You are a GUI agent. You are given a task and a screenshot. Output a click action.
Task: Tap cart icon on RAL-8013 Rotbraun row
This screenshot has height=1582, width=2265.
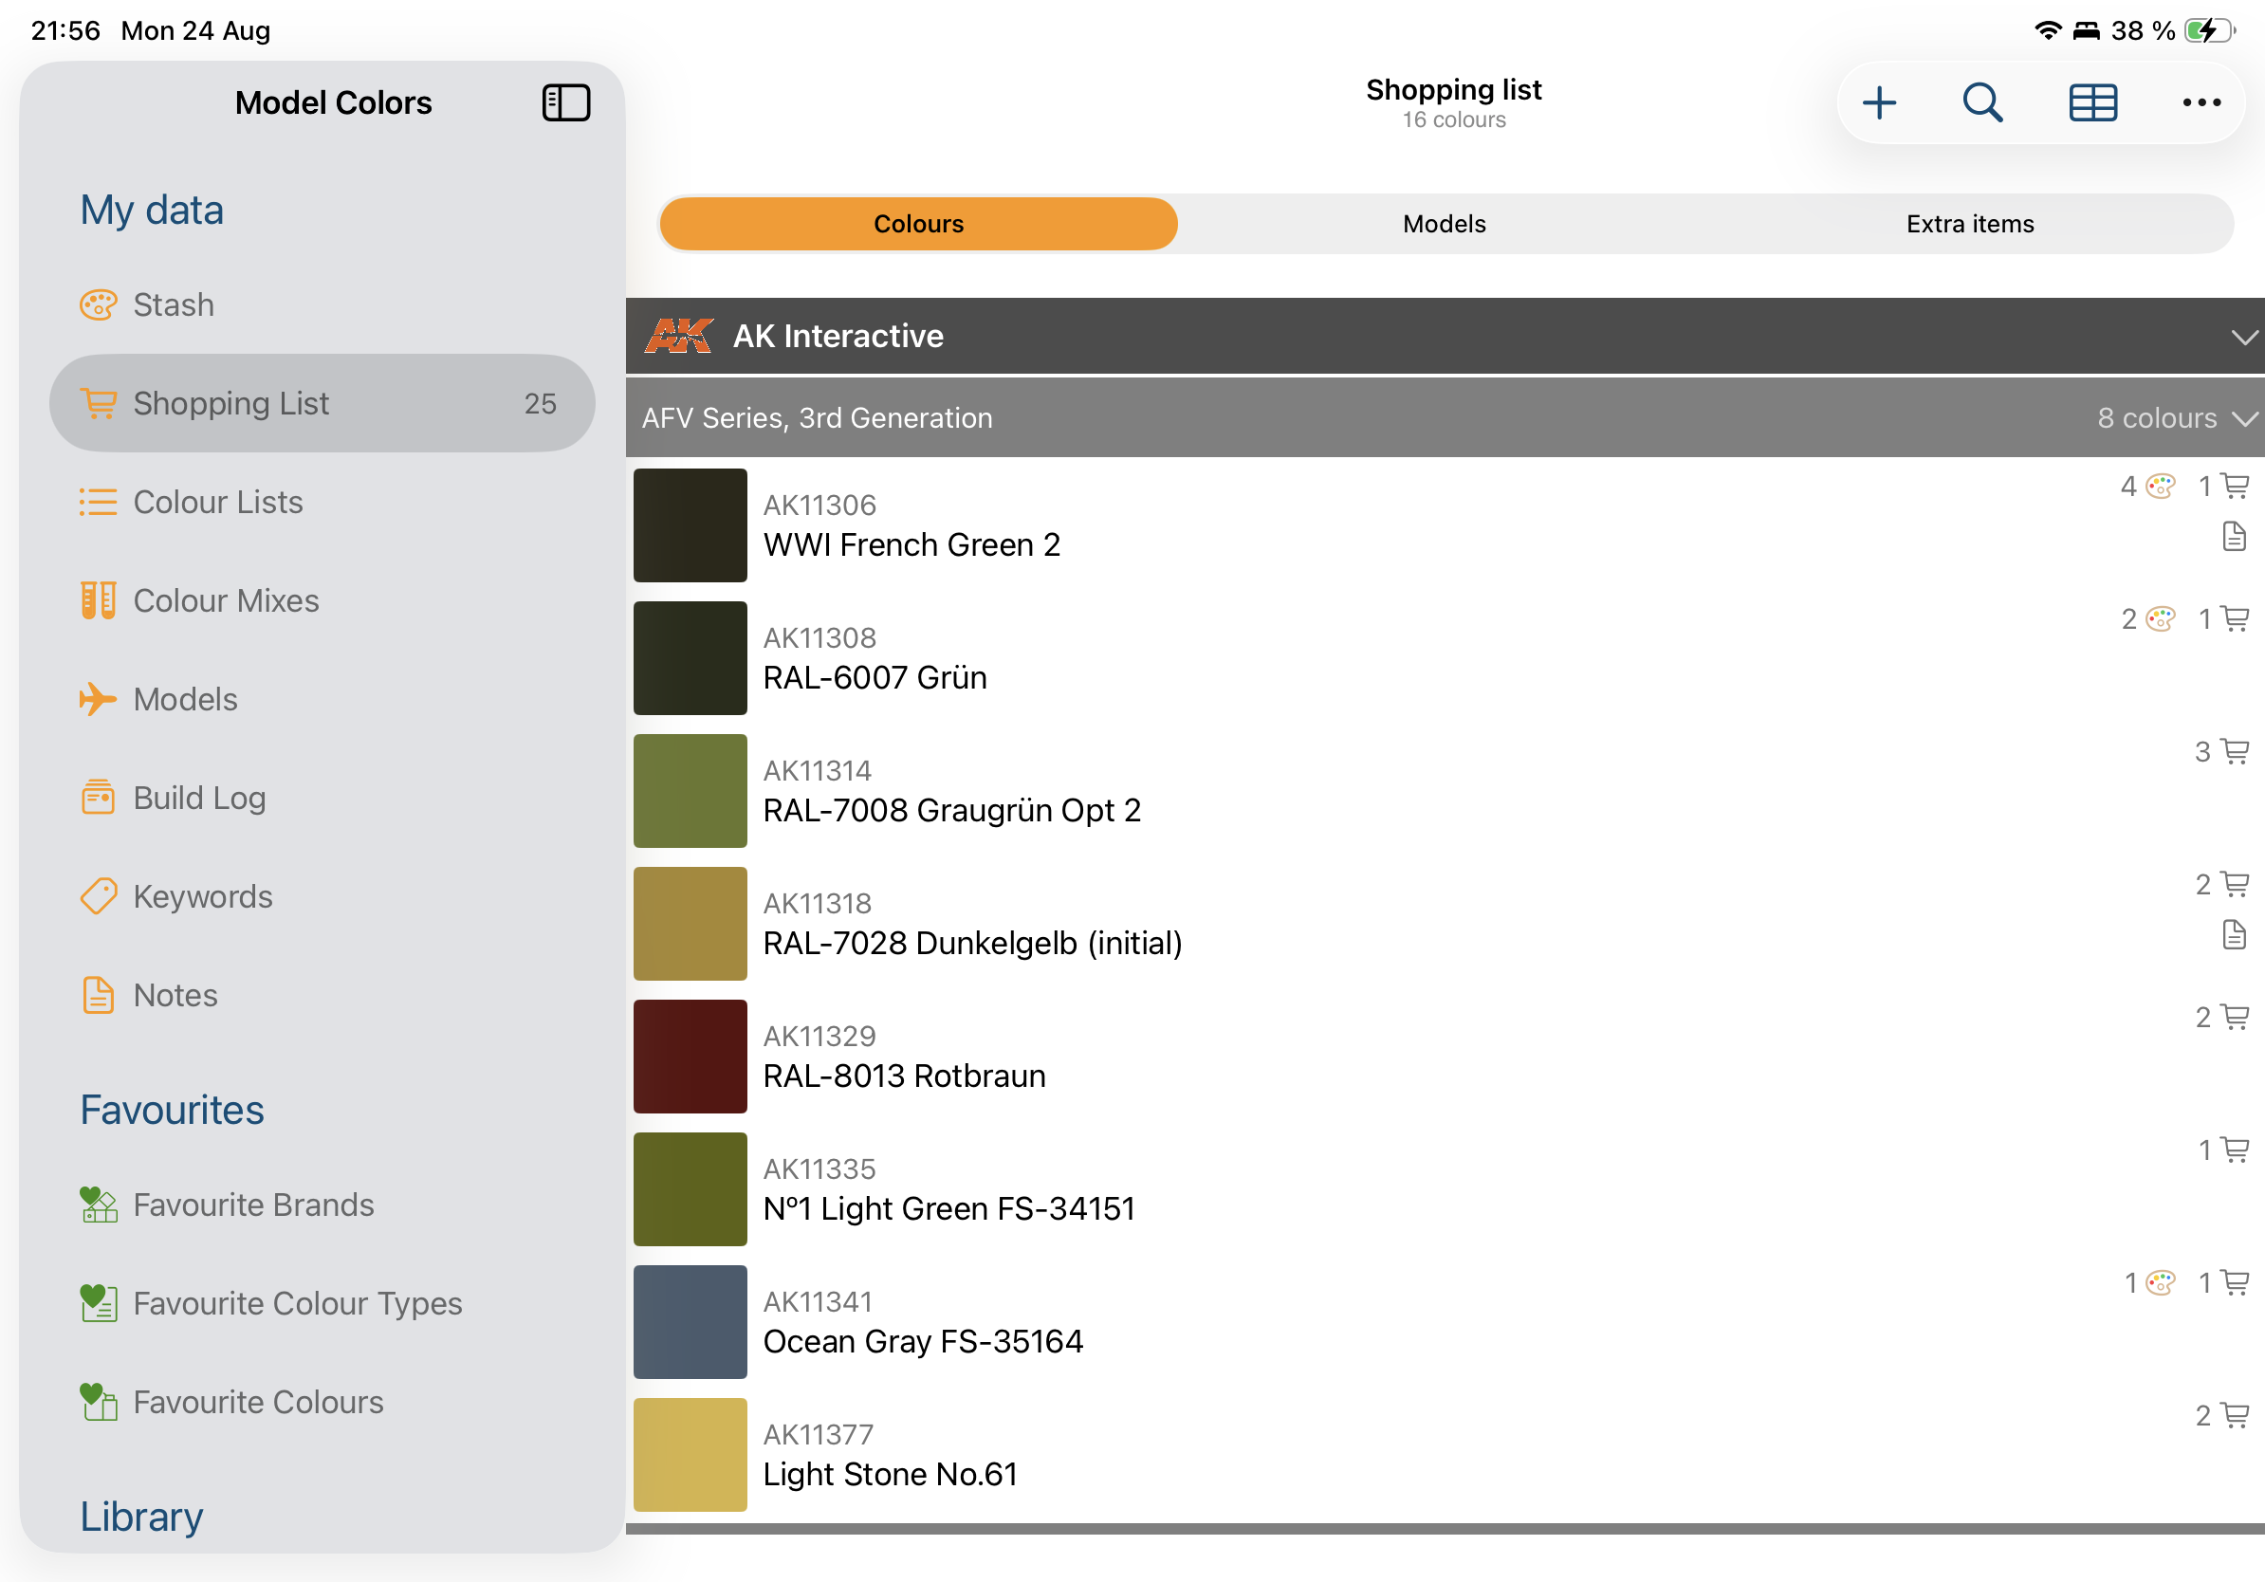[x=2235, y=1017]
